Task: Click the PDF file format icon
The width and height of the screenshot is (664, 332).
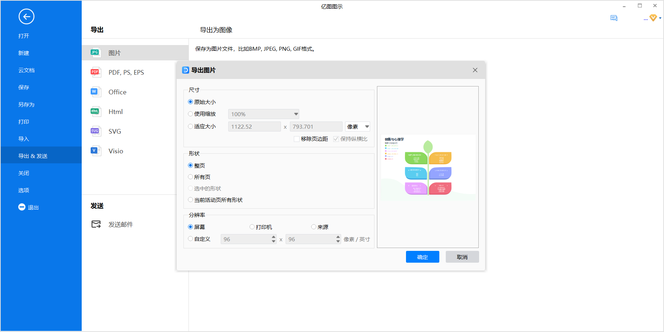Action: point(95,72)
